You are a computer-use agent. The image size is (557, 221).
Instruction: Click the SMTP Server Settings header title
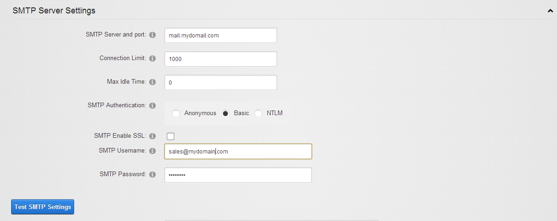pyautogui.click(x=54, y=10)
